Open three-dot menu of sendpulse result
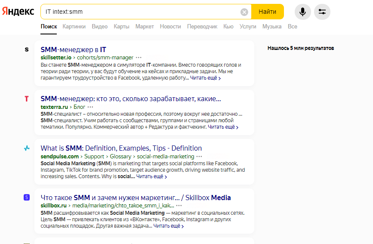Viewport: 373px width, 244px height. tap(199, 156)
